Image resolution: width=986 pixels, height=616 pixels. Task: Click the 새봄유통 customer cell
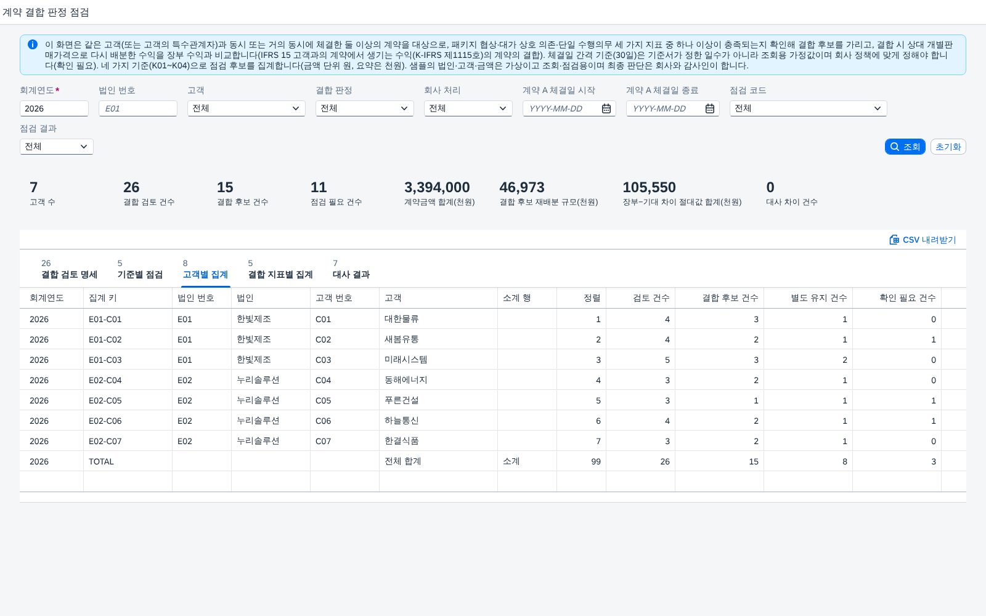click(439, 339)
